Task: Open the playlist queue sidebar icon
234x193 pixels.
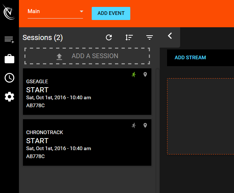Action: click(x=9, y=40)
